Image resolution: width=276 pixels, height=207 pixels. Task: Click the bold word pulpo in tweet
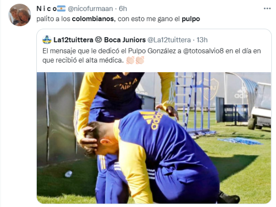pyautogui.click(x=191, y=19)
